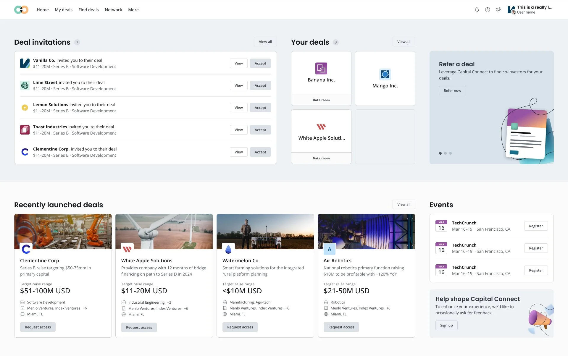Open the help question mark icon
The width and height of the screenshot is (568, 356).
pos(487,10)
